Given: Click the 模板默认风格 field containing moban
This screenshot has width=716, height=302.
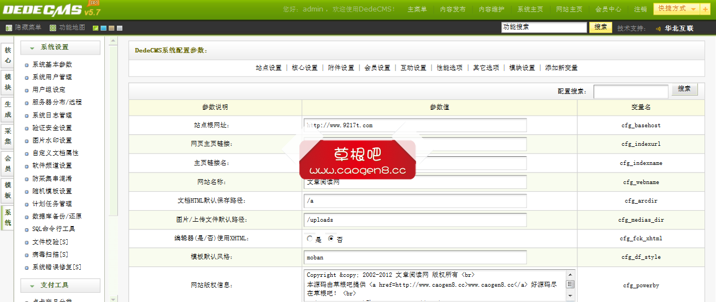Looking at the screenshot, I should (415, 257).
